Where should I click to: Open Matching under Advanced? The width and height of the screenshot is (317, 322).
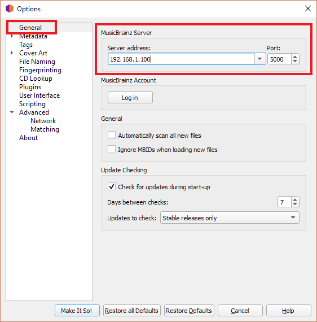(x=45, y=129)
